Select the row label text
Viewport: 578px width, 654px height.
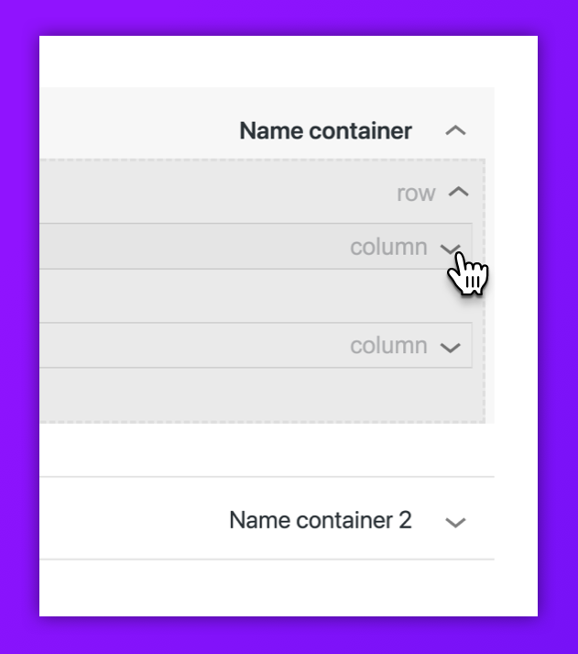pos(416,193)
